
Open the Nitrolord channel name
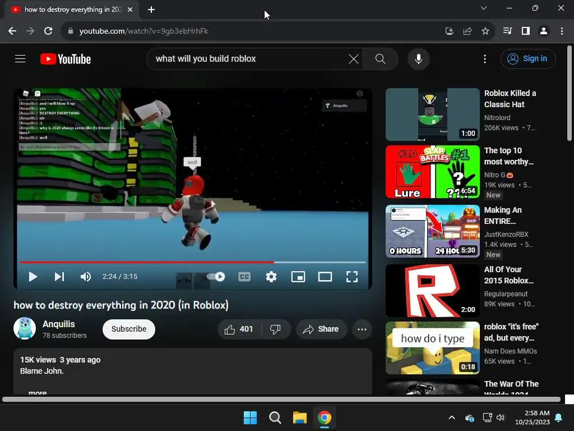click(497, 118)
